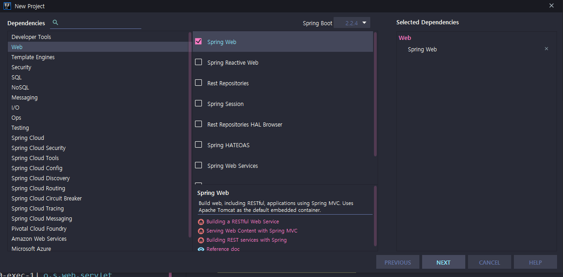Click the HELP button

[x=535, y=262]
